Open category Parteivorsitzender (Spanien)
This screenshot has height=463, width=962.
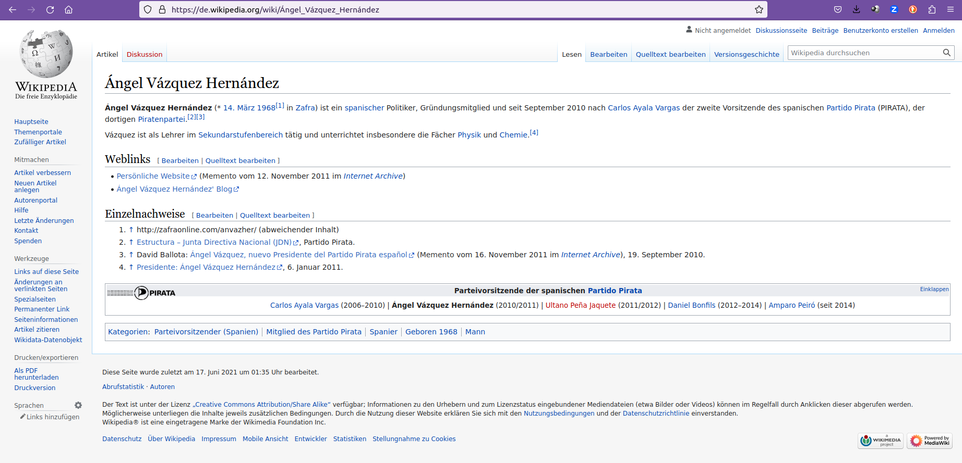[206, 332]
